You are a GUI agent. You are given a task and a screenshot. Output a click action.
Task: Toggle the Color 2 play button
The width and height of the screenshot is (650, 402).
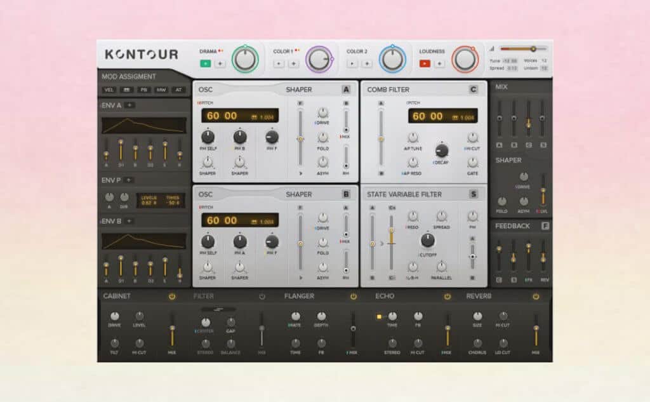[x=352, y=64]
